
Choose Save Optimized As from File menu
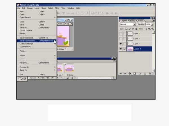tap(37, 41)
